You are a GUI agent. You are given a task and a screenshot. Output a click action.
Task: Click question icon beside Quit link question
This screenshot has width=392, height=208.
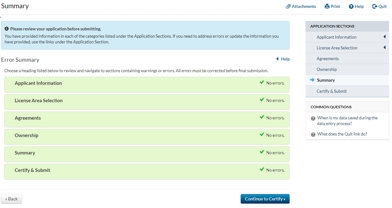313,134
